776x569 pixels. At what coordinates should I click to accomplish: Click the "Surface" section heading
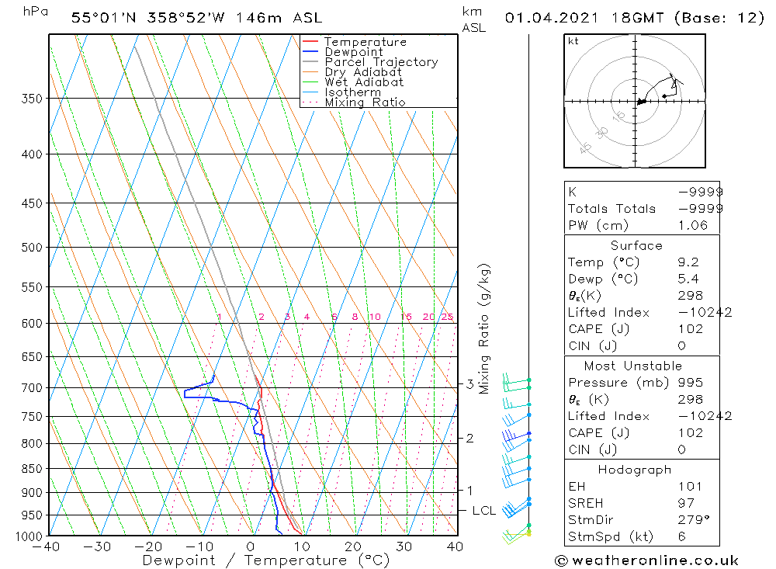636,245
